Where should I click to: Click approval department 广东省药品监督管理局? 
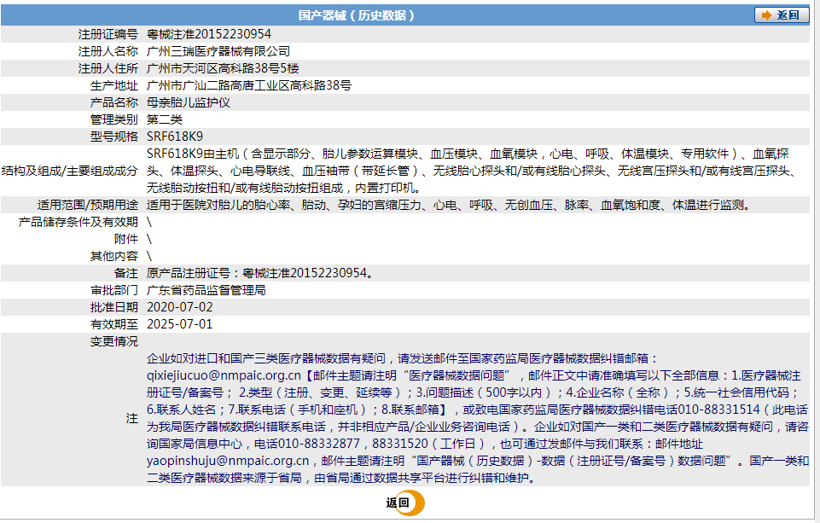206,290
